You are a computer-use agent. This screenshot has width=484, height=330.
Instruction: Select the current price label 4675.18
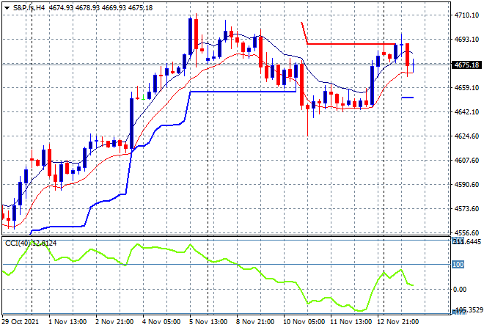coord(466,65)
